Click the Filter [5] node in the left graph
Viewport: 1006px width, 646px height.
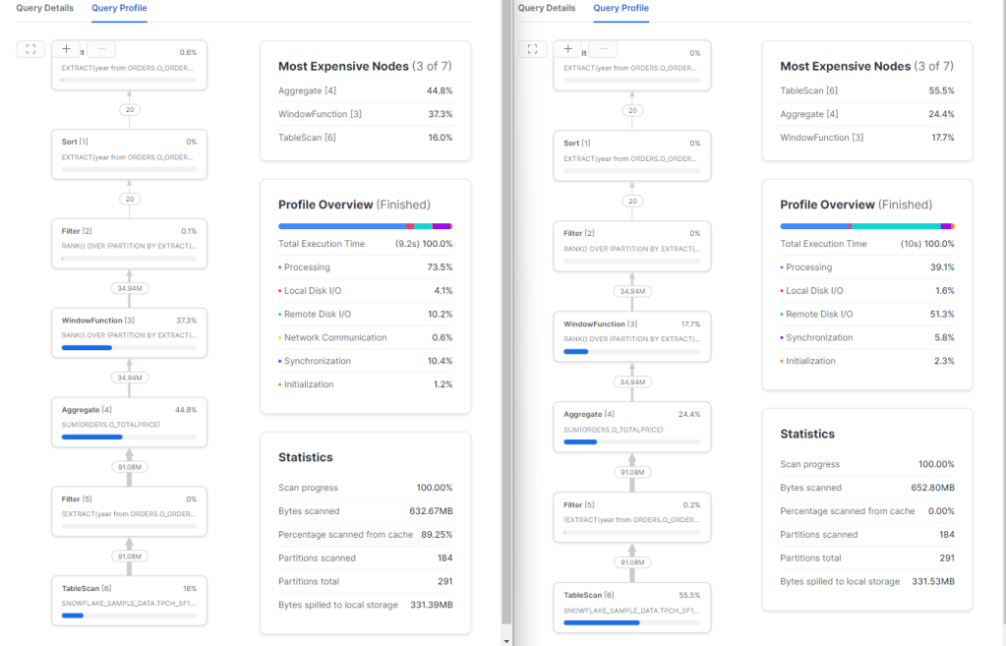pyautogui.click(x=129, y=510)
